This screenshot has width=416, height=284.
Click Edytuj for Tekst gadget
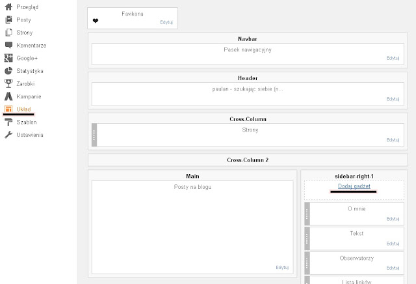point(393,244)
